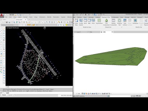Select Floor by face tool
Viewport: 148px width, 111px height.
pyautogui.click(x=93, y=21)
